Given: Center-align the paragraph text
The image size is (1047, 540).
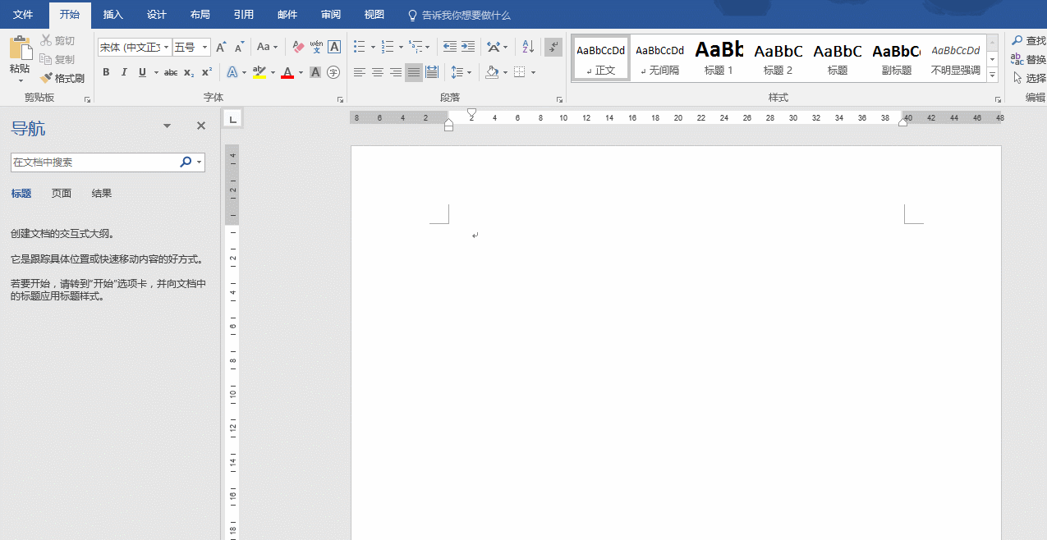Looking at the screenshot, I should pos(378,72).
